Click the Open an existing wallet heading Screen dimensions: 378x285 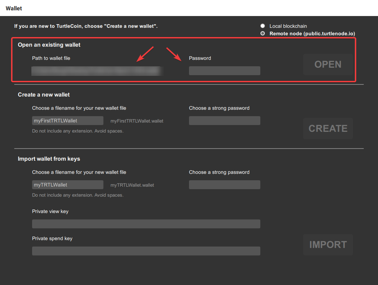click(49, 45)
